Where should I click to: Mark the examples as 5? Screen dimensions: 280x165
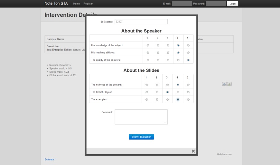click(188, 99)
